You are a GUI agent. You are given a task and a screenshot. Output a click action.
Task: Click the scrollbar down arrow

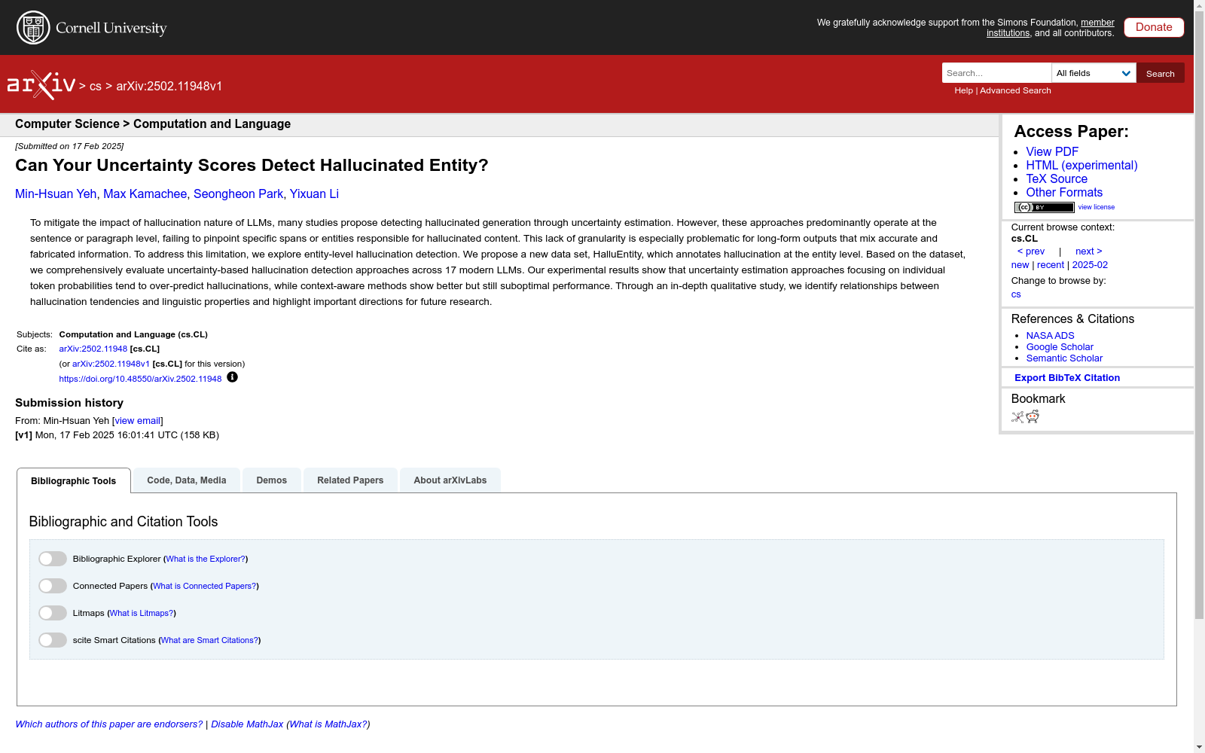point(1199,747)
